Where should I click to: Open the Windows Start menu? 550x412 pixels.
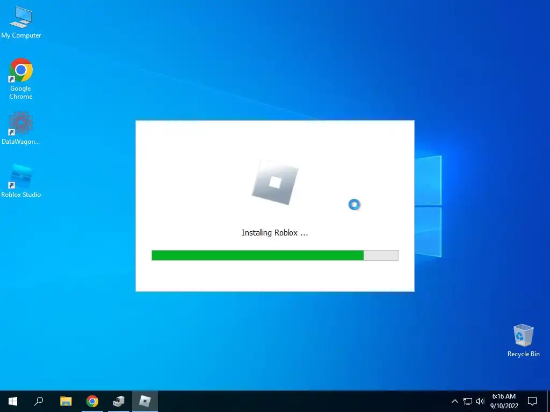pos(13,401)
